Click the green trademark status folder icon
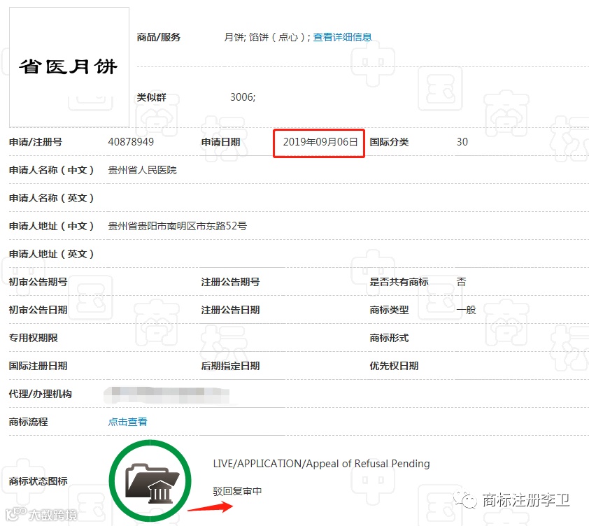Image resolution: width=589 pixels, height=526 pixels. [150, 481]
